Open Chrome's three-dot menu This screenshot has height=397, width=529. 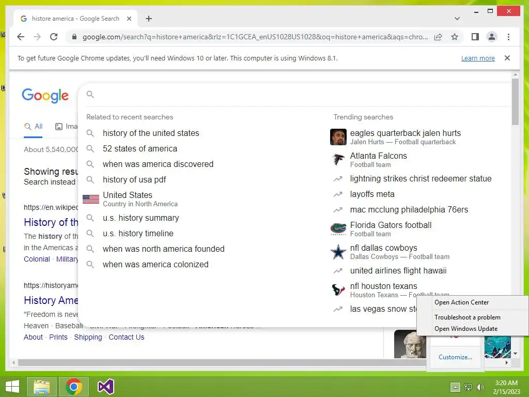(x=508, y=37)
